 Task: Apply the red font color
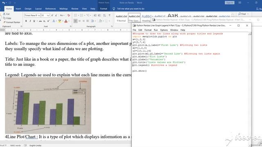click(x=66, y=21)
